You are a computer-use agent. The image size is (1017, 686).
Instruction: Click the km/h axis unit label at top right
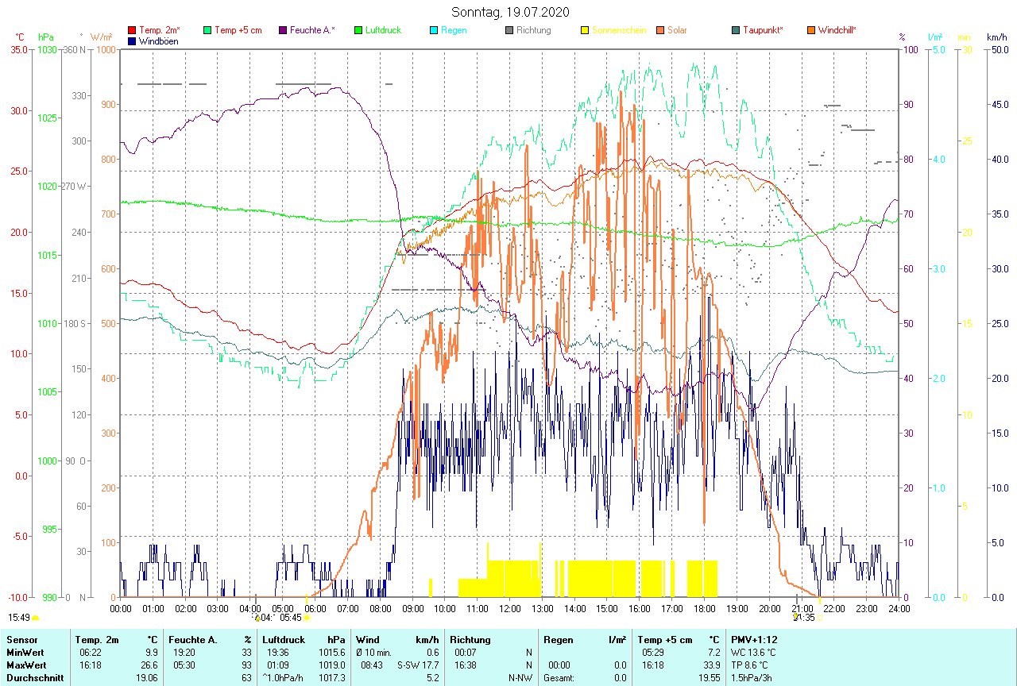point(996,37)
